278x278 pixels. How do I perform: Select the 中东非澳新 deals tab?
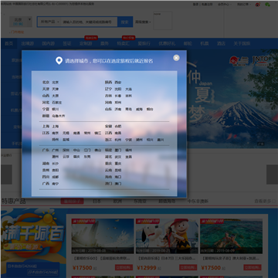(198, 202)
